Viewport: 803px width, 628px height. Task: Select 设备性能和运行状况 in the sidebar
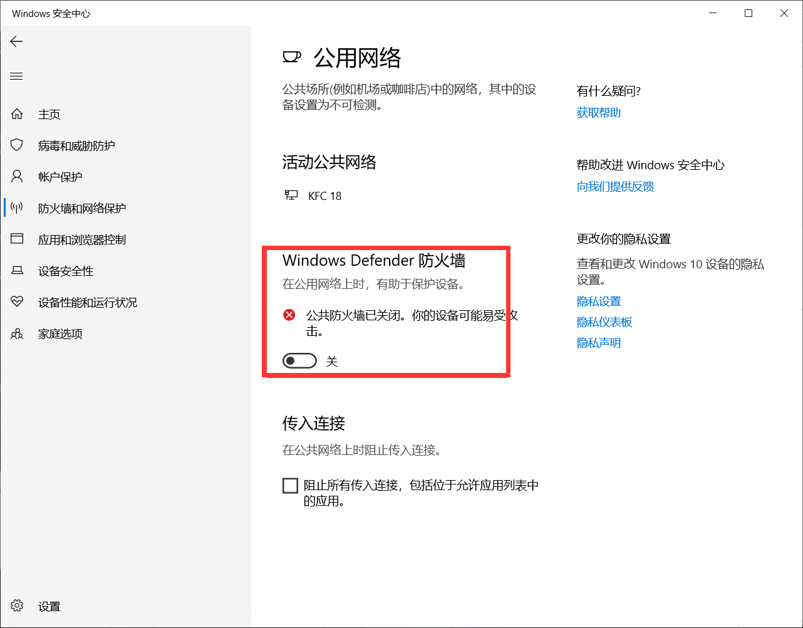pos(88,302)
